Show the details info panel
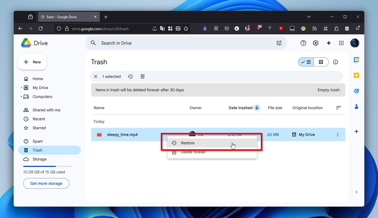This screenshot has height=218, width=378. 336,62
